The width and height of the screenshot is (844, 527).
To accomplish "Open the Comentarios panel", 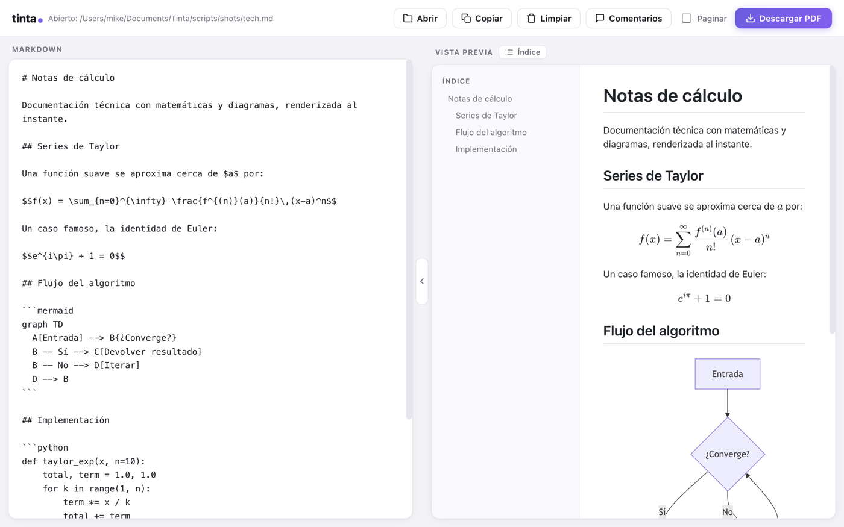I will tap(628, 18).
